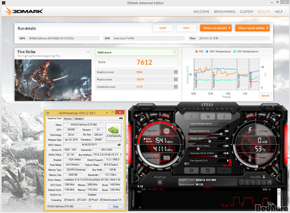Click GPU-Z bus interface question mark
Viewport: 290px width, 213px height.
pyautogui.click(x=120, y=155)
